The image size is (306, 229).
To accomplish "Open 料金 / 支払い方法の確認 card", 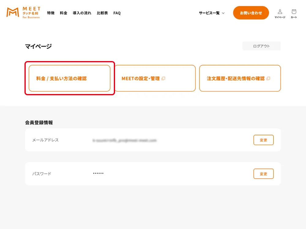I will click(x=69, y=78).
